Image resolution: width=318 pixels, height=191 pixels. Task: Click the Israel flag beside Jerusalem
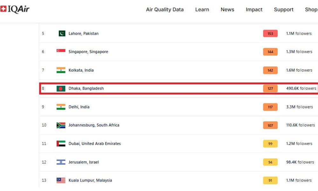coord(61,162)
